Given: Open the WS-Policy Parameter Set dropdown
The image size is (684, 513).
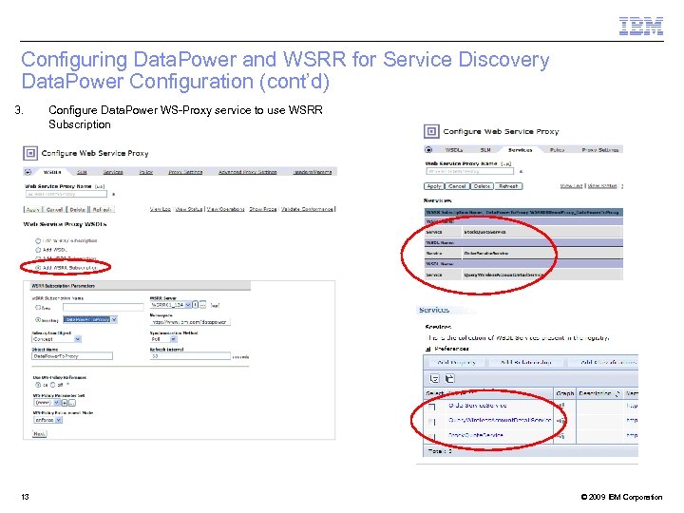Looking at the screenshot, I should (47, 403).
